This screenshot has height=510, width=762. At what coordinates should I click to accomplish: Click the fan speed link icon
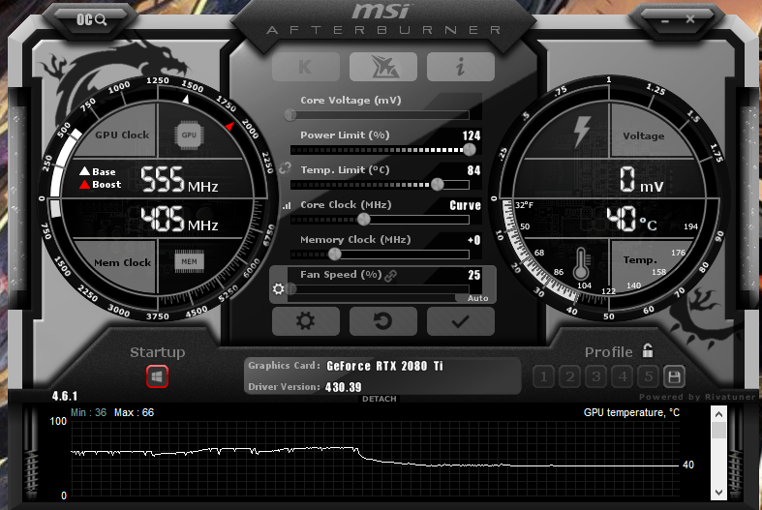(391, 276)
